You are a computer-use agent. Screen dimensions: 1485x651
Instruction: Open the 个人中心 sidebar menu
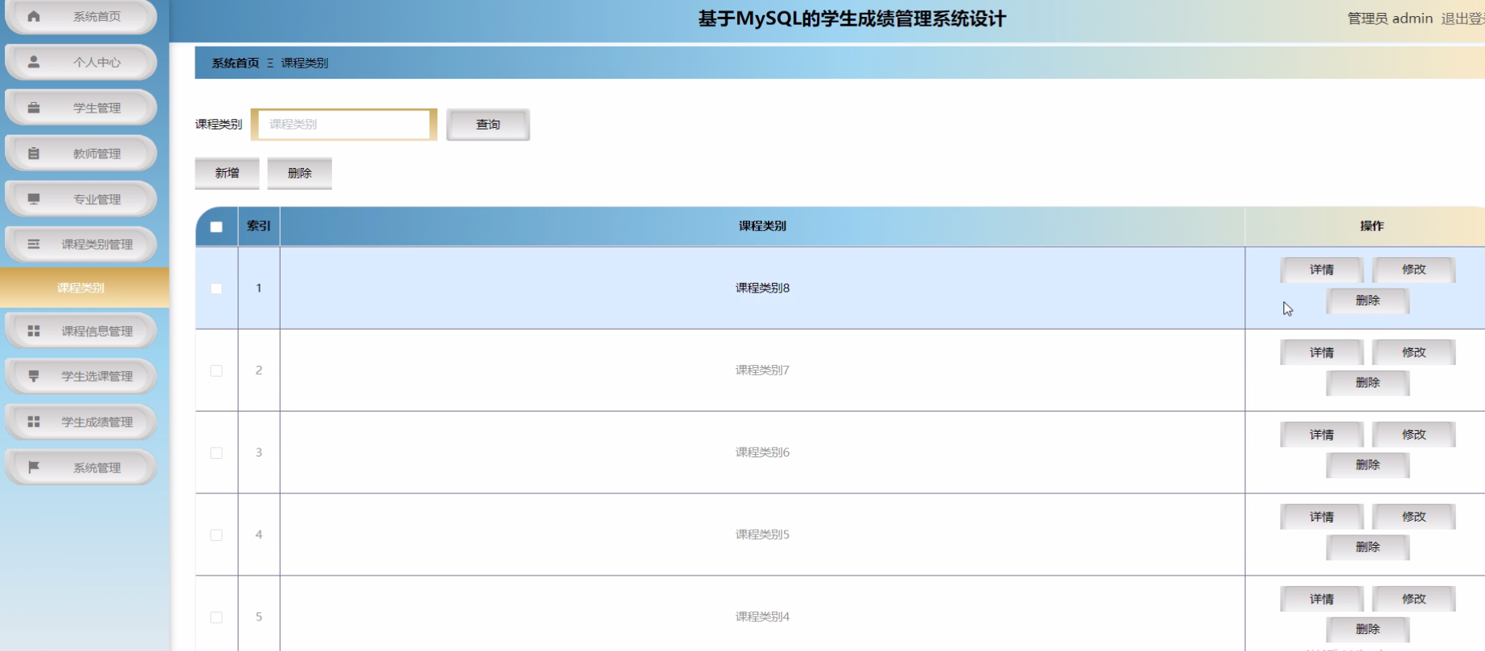click(81, 62)
